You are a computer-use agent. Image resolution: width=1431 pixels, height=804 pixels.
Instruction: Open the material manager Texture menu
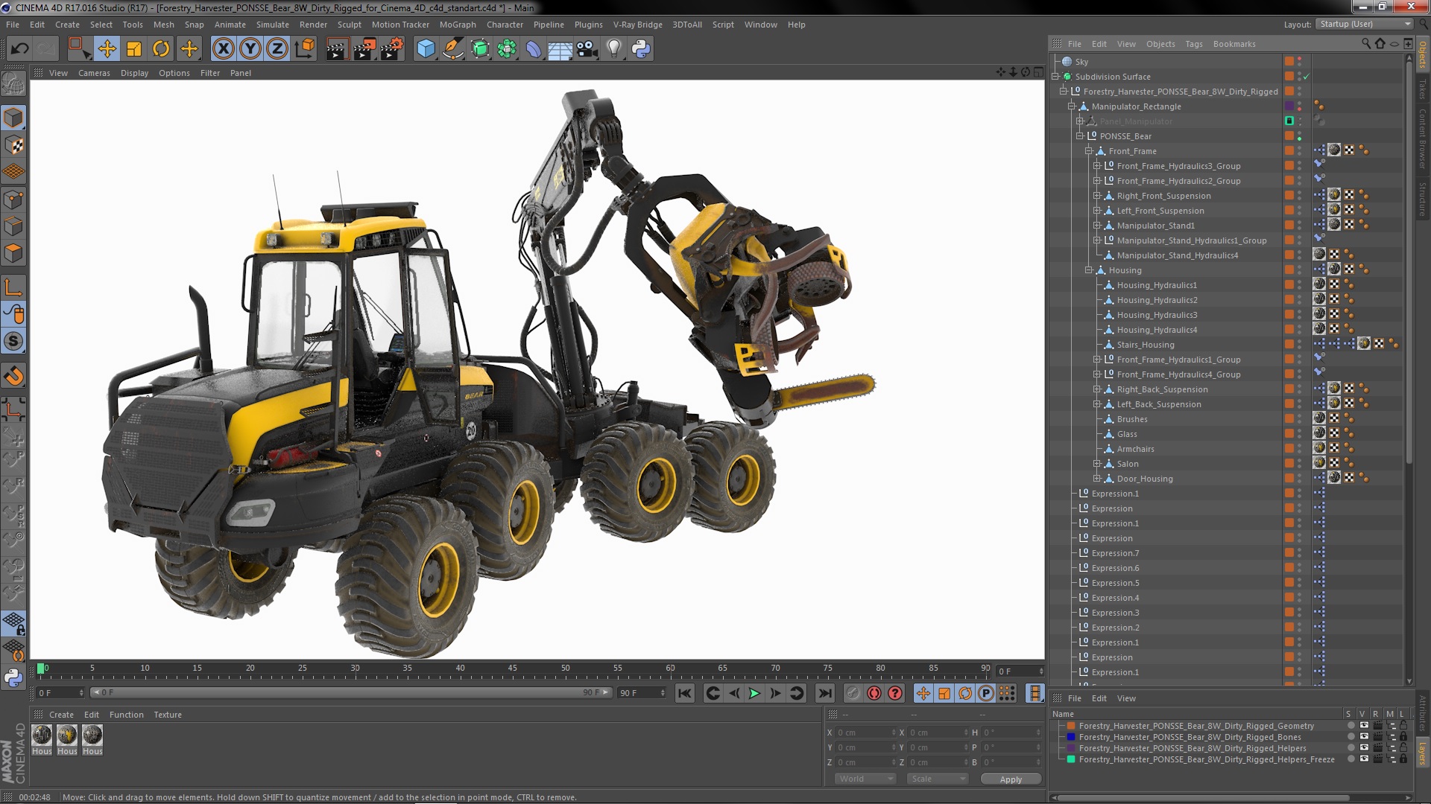[168, 715]
